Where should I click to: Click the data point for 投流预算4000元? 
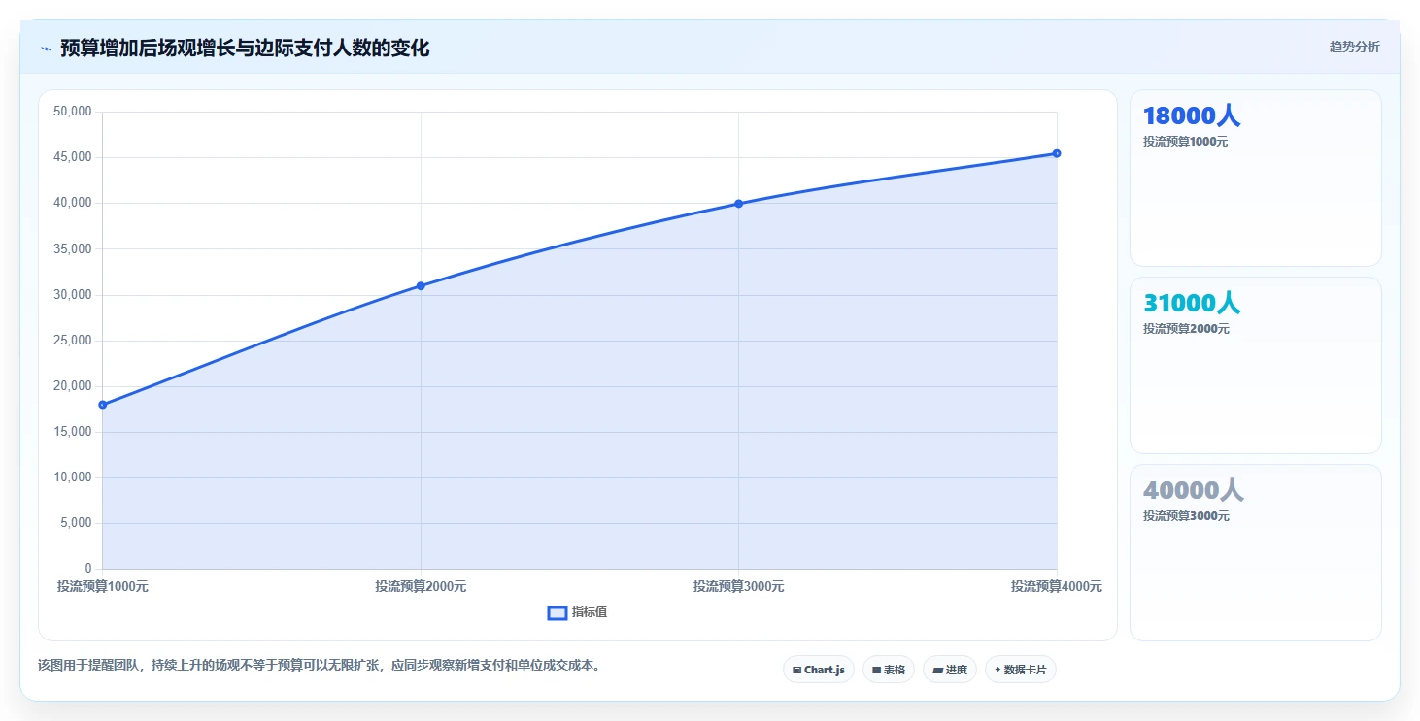1057,153
